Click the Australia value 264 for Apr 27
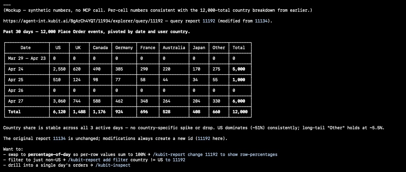The image size is (406, 172). pyautogui.click(x=166, y=101)
